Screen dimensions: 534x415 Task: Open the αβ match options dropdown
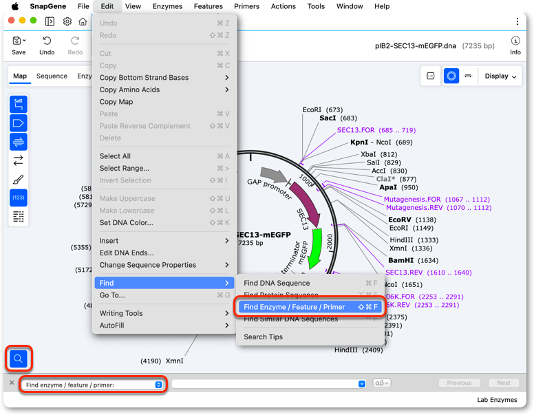pos(382,383)
